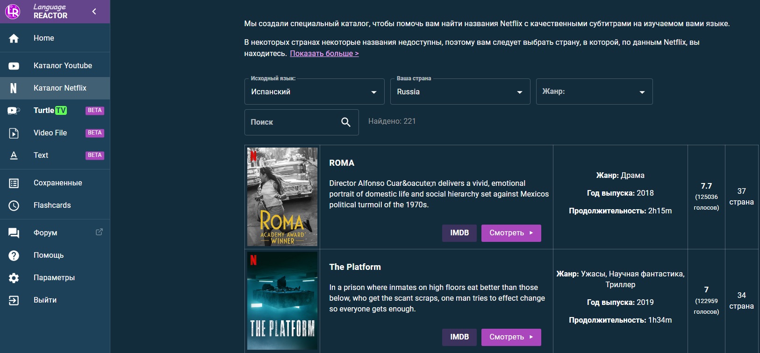Click the Форум chat bubbles icon
Image resolution: width=760 pixels, height=353 pixels.
14,233
